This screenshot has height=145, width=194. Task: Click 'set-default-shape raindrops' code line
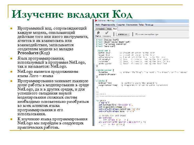pos(119,109)
